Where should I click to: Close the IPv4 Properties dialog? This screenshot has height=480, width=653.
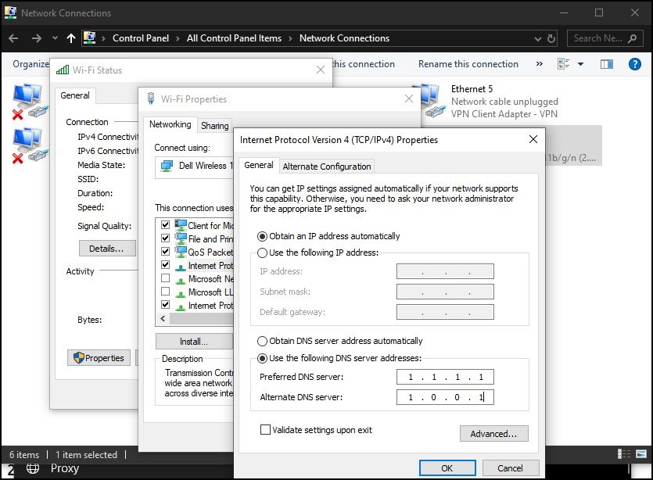coord(533,139)
